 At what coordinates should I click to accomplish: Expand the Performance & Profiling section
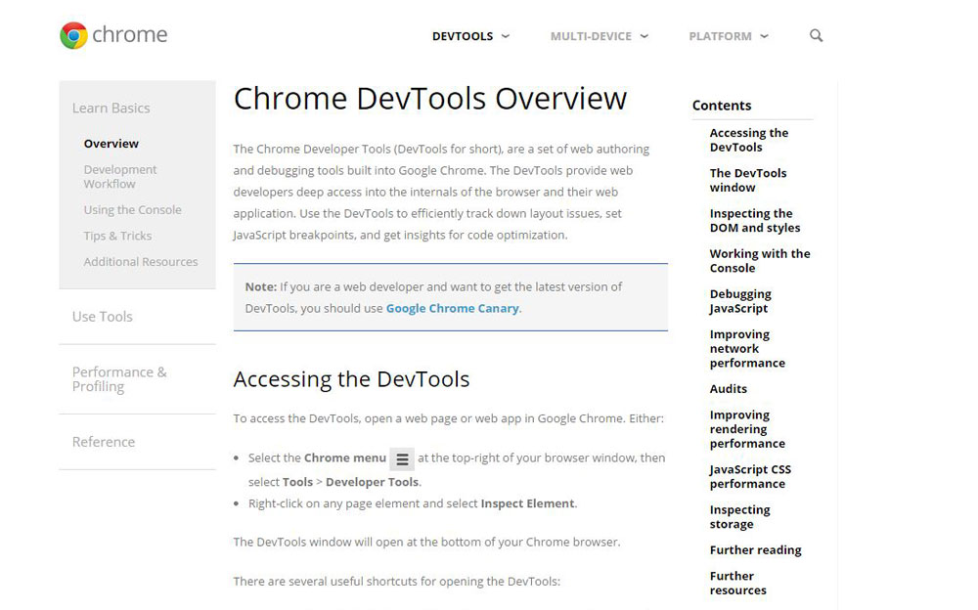tap(119, 379)
